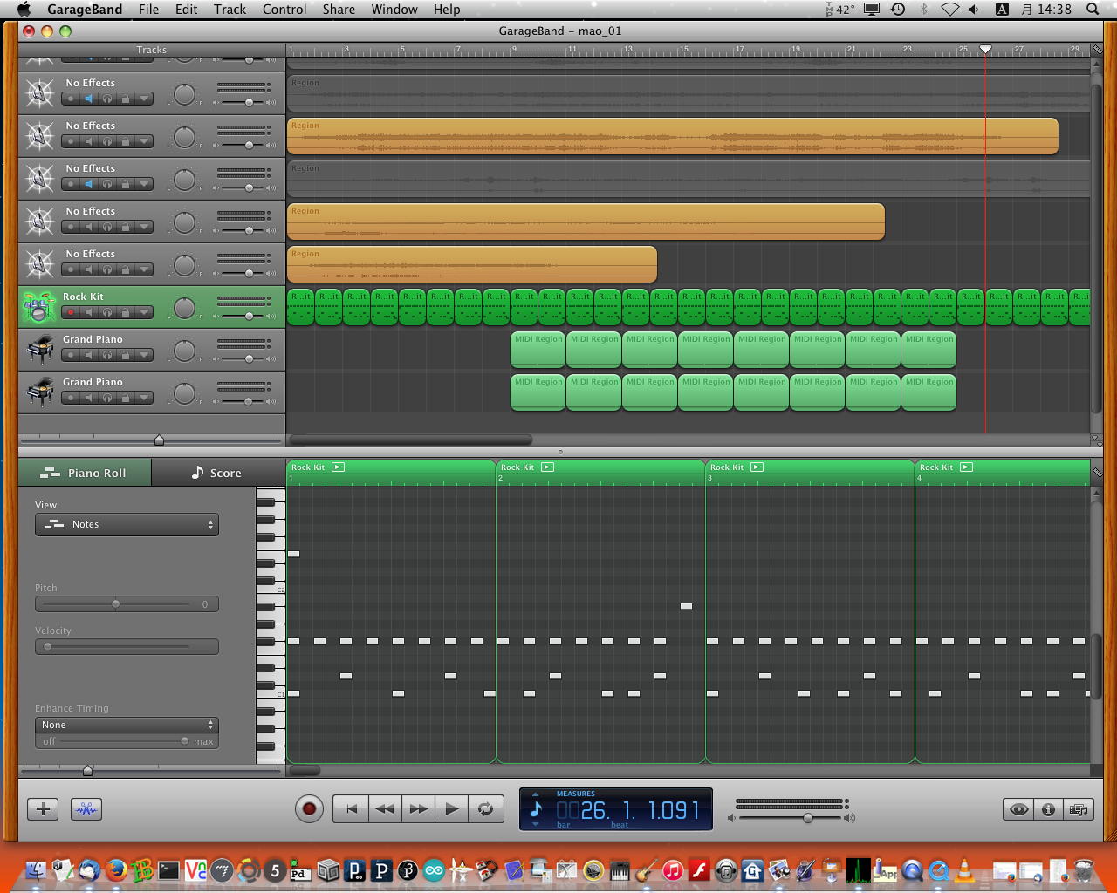The height and width of the screenshot is (893, 1117).
Task: Add a new track with the plus button
Action: coord(43,809)
